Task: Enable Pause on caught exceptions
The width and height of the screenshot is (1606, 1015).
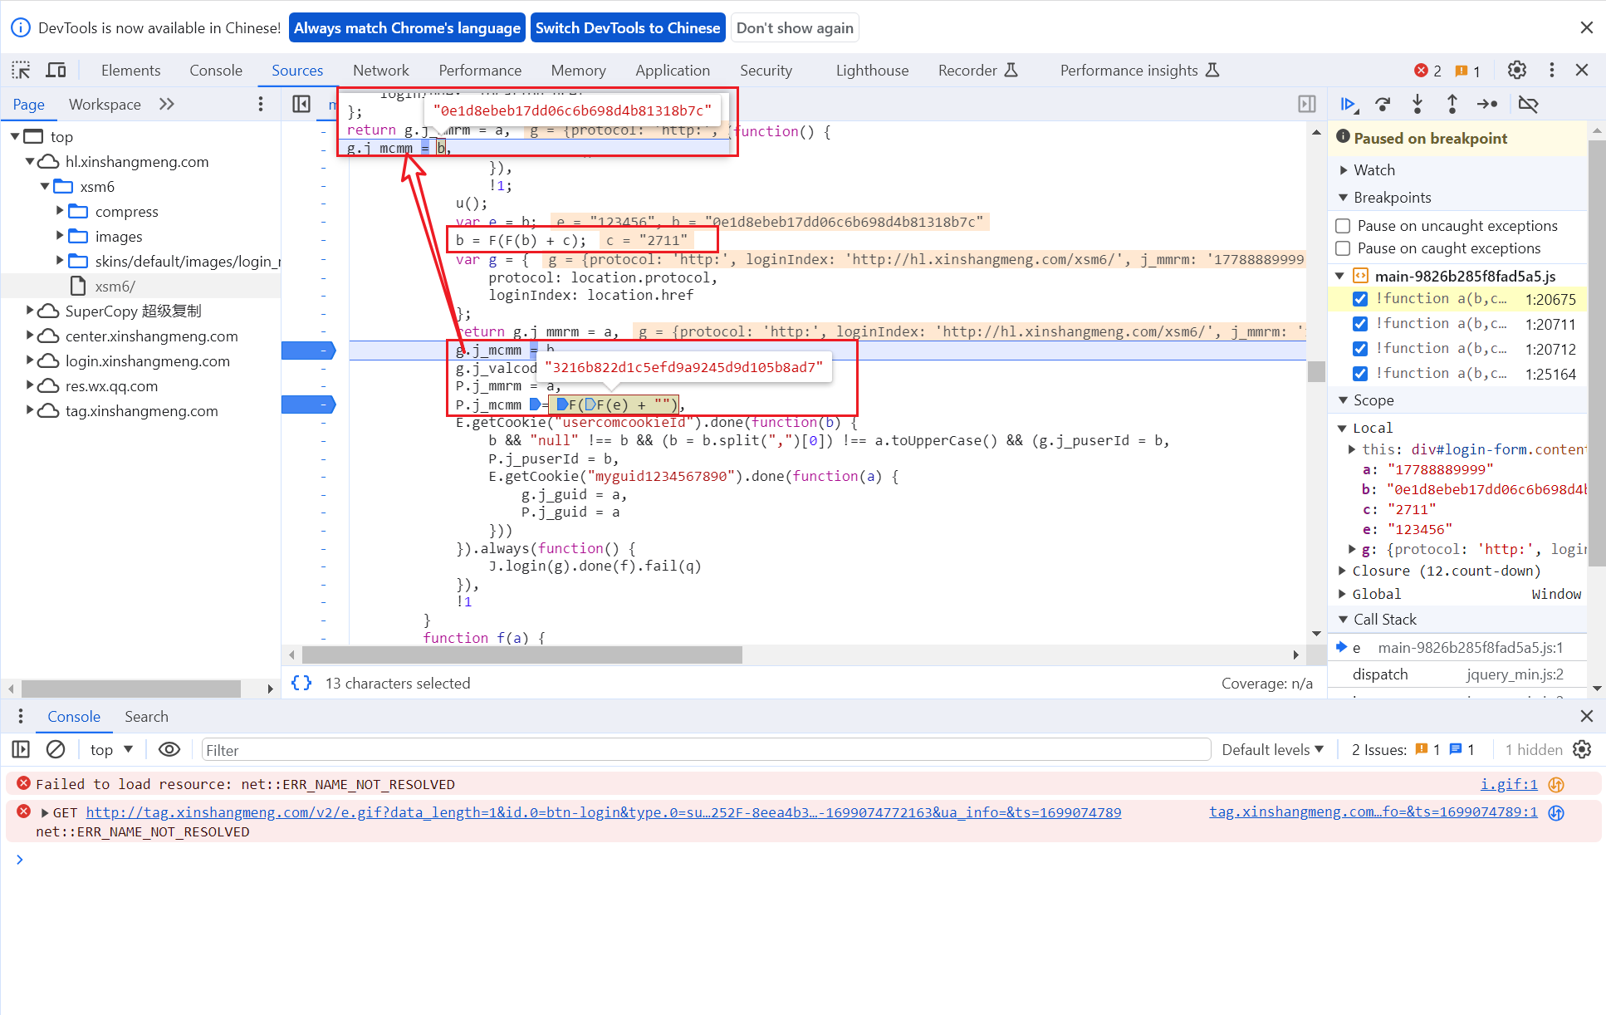Action: coord(1343,248)
